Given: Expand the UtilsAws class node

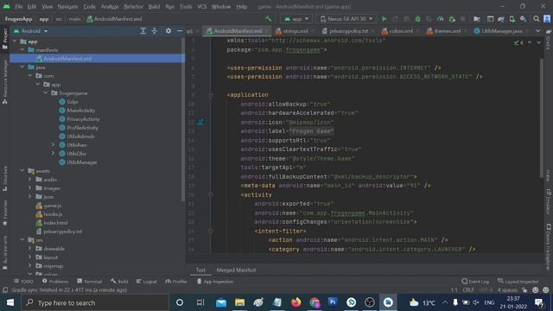Looking at the screenshot, I should point(53,145).
